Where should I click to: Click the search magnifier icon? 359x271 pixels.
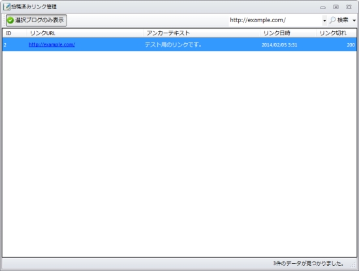pyautogui.click(x=332, y=20)
